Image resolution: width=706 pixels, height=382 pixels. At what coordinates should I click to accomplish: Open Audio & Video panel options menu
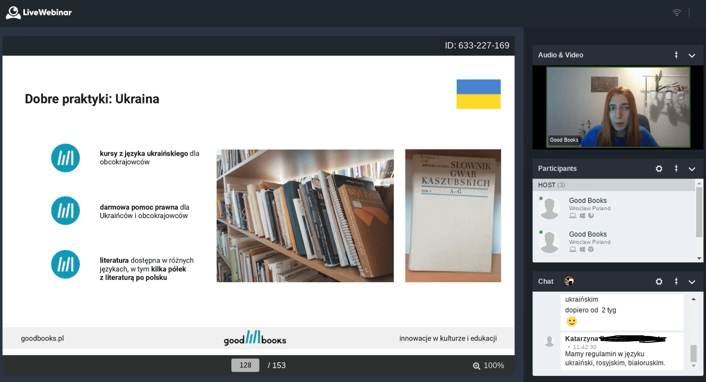[x=676, y=55]
